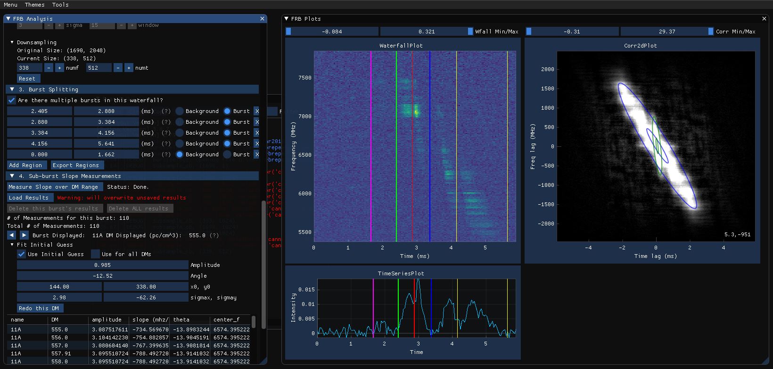
Task: Decrease numf value with minus button
Action: click(x=49, y=68)
